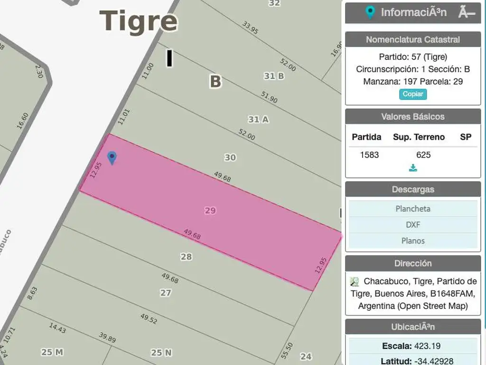Select parcel 30 on the map
The height and width of the screenshot is (365, 486).
tap(230, 157)
